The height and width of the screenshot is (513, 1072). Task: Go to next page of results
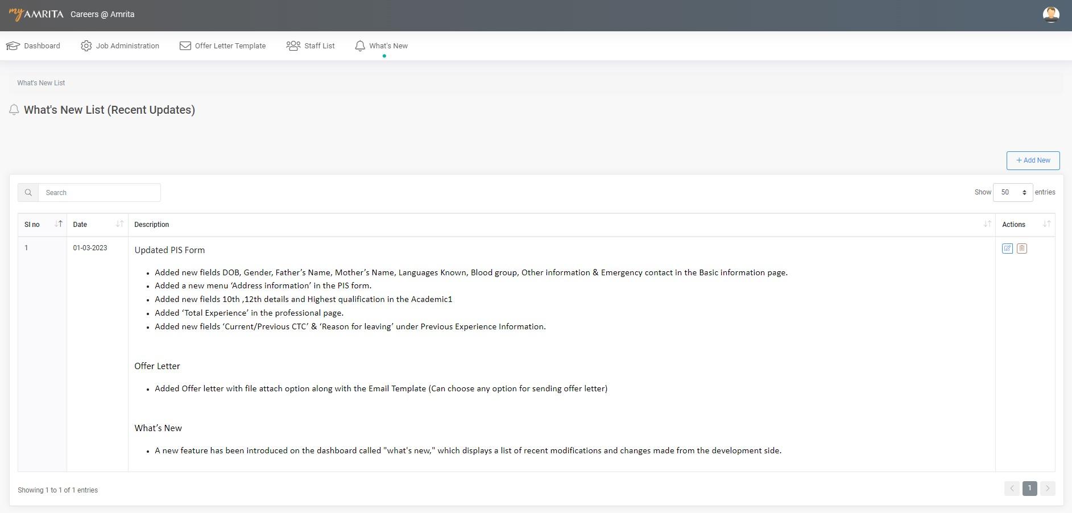[1048, 489]
